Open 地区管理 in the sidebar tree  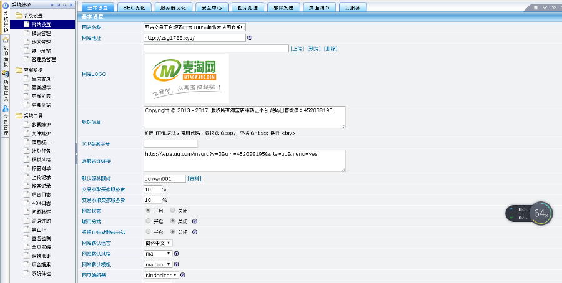coord(41,42)
